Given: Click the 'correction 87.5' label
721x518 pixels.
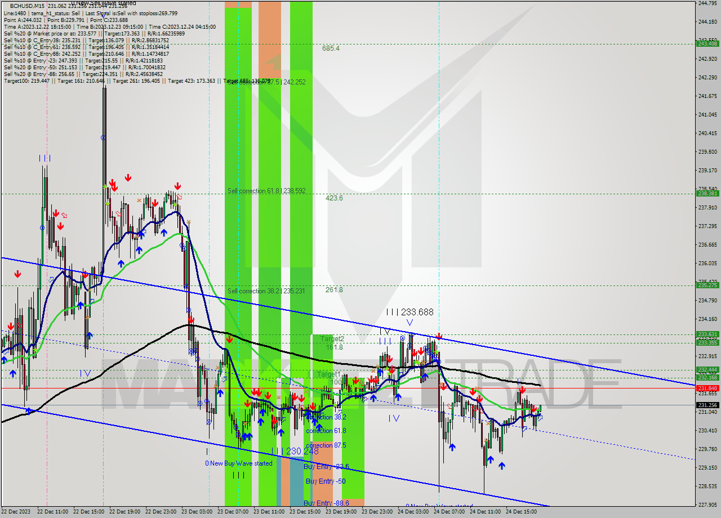Looking at the screenshot, I should coord(326,445).
